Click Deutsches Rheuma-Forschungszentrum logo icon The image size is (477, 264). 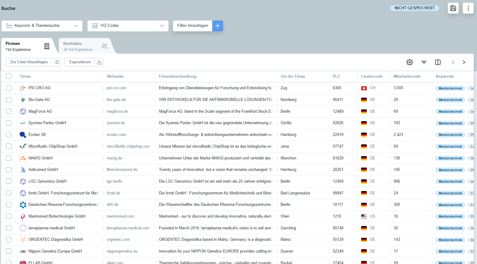(23, 205)
